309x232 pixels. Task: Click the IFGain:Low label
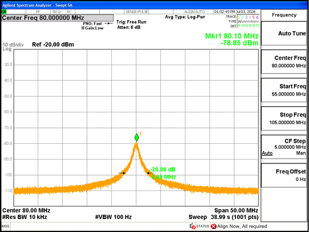[93, 28]
